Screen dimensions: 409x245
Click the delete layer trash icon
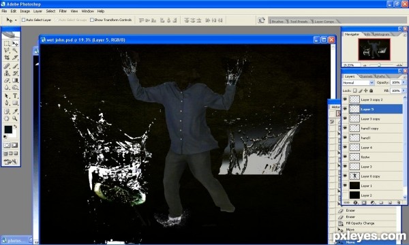pyautogui.click(x=398, y=202)
